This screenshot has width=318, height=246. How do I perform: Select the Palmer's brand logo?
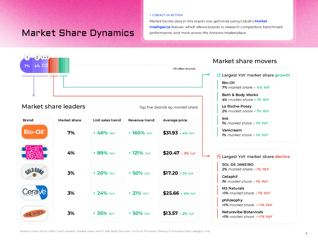pos(34,213)
